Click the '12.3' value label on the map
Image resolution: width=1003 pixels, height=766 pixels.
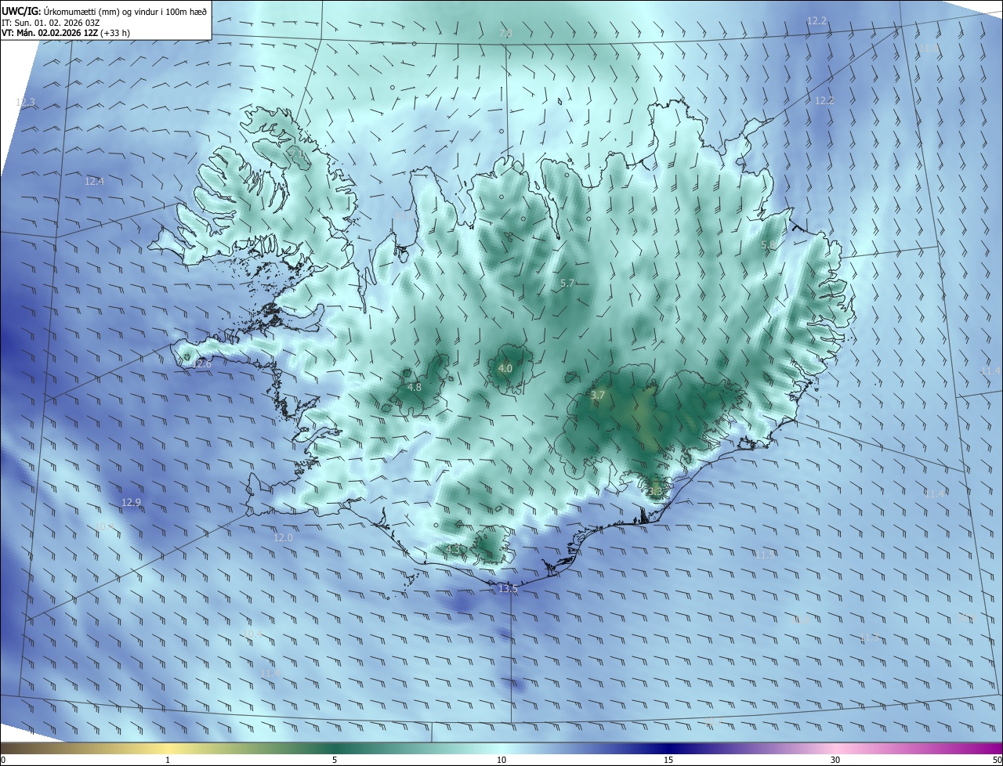tap(26, 103)
